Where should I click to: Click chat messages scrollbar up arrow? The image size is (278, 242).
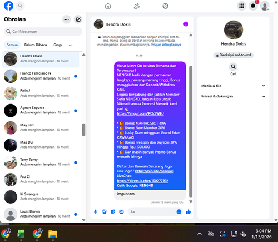pos(191,35)
